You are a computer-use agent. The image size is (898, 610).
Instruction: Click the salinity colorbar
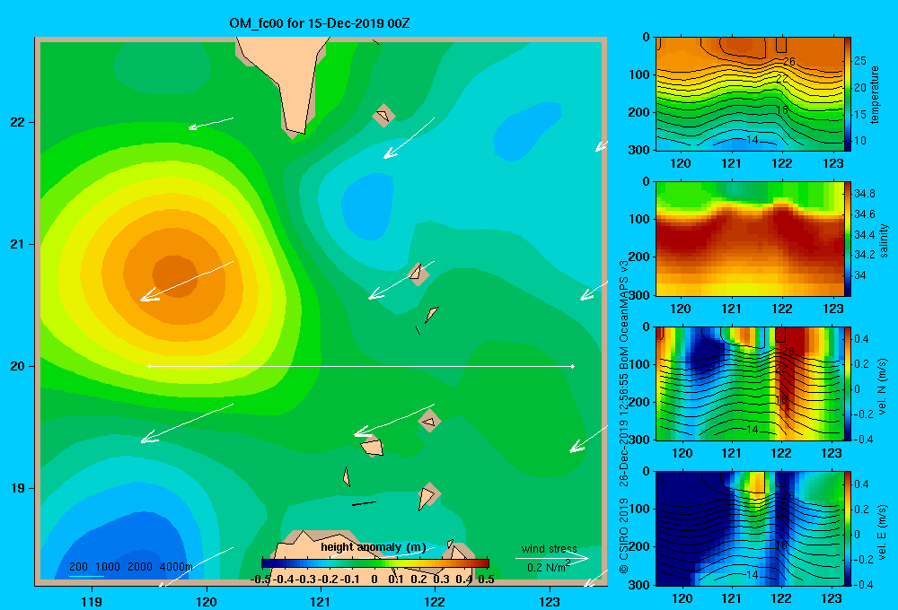coord(848,239)
